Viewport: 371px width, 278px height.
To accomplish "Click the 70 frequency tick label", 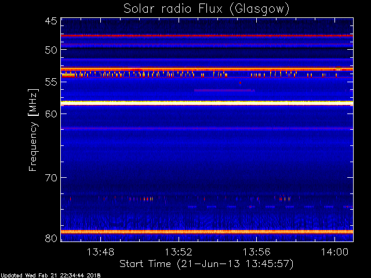I will click(51, 178).
